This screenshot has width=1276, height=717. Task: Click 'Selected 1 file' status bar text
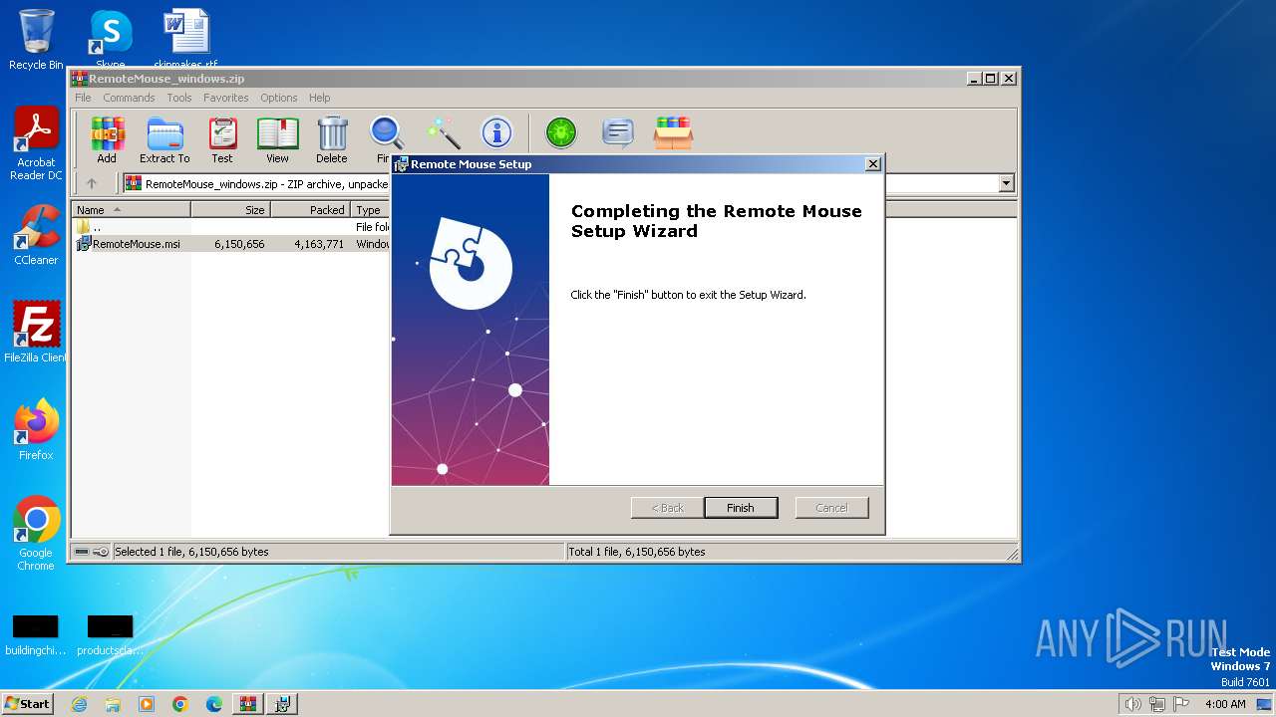(191, 552)
